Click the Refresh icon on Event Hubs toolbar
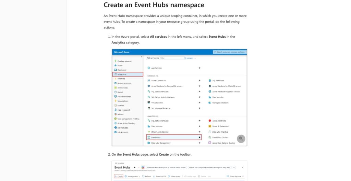This screenshot has height=181, width=351. (x=143, y=176)
